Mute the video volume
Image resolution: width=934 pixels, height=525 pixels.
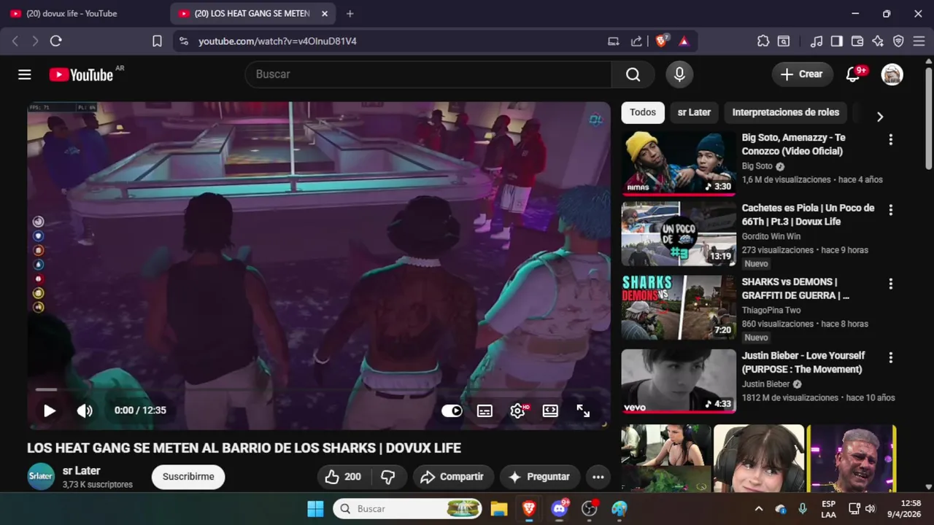click(85, 411)
